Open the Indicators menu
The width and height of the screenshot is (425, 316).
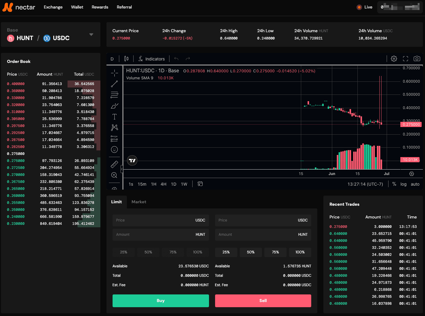pos(152,59)
